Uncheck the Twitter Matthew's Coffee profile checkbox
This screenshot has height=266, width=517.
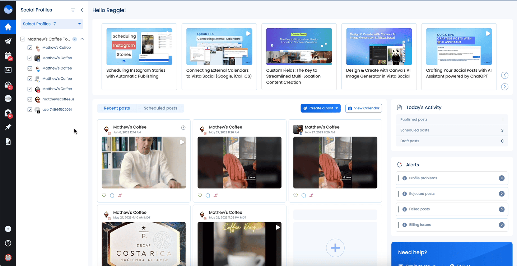click(30, 68)
